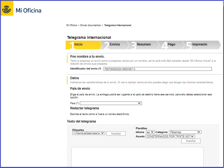
Task: Focus the Identificador del envío text field
Action: tap(158, 69)
